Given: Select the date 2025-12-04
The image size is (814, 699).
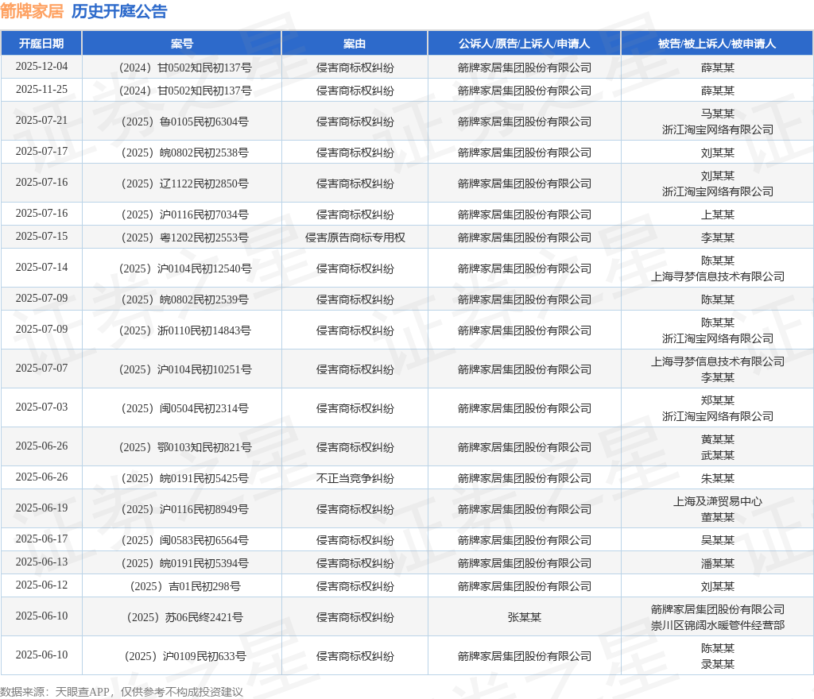Looking at the screenshot, I should coord(41,67).
